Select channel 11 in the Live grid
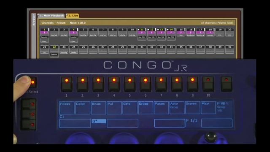 [142, 34]
